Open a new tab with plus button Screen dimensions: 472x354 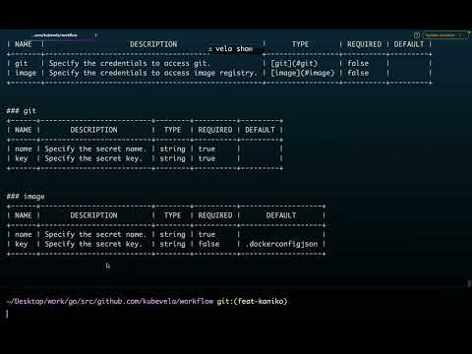pos(96,35)
